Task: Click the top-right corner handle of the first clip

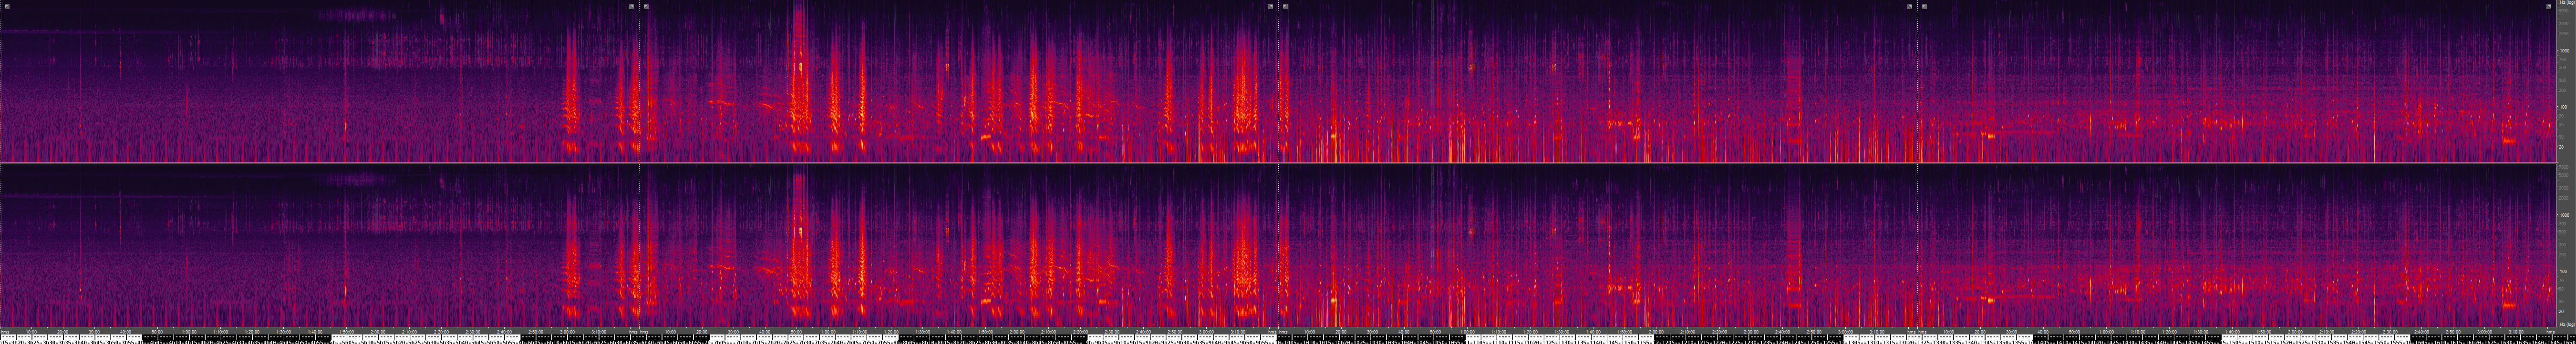Action: click(631, 6)
